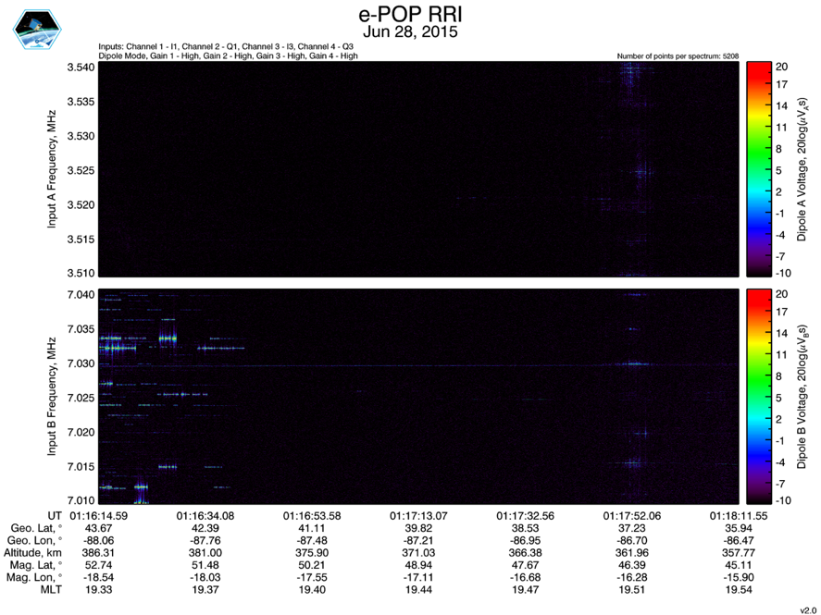
Task: Click the Dipole B Voltage color bar
Action: (759, 397)
